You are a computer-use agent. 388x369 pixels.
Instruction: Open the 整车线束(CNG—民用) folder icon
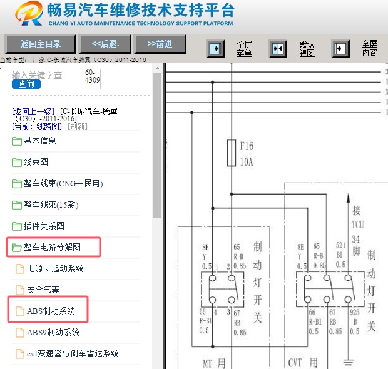tap(16, 184)
